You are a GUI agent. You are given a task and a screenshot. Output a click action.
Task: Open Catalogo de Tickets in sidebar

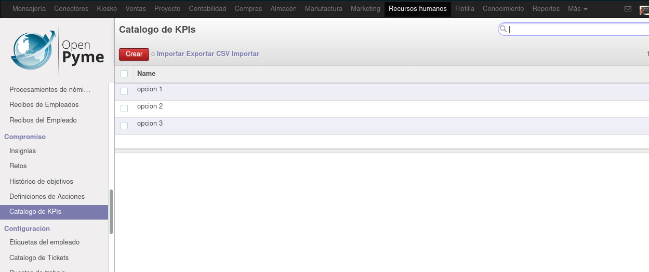point(39,258)
